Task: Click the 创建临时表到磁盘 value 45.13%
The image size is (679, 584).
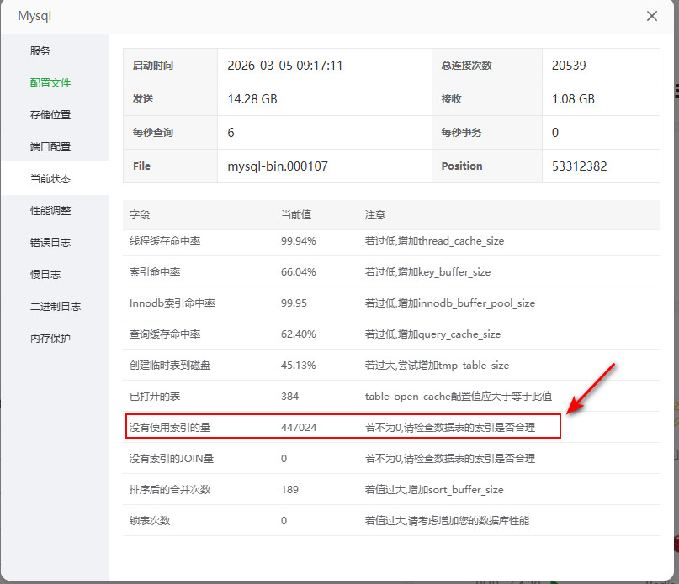Action: pos(299,365)
